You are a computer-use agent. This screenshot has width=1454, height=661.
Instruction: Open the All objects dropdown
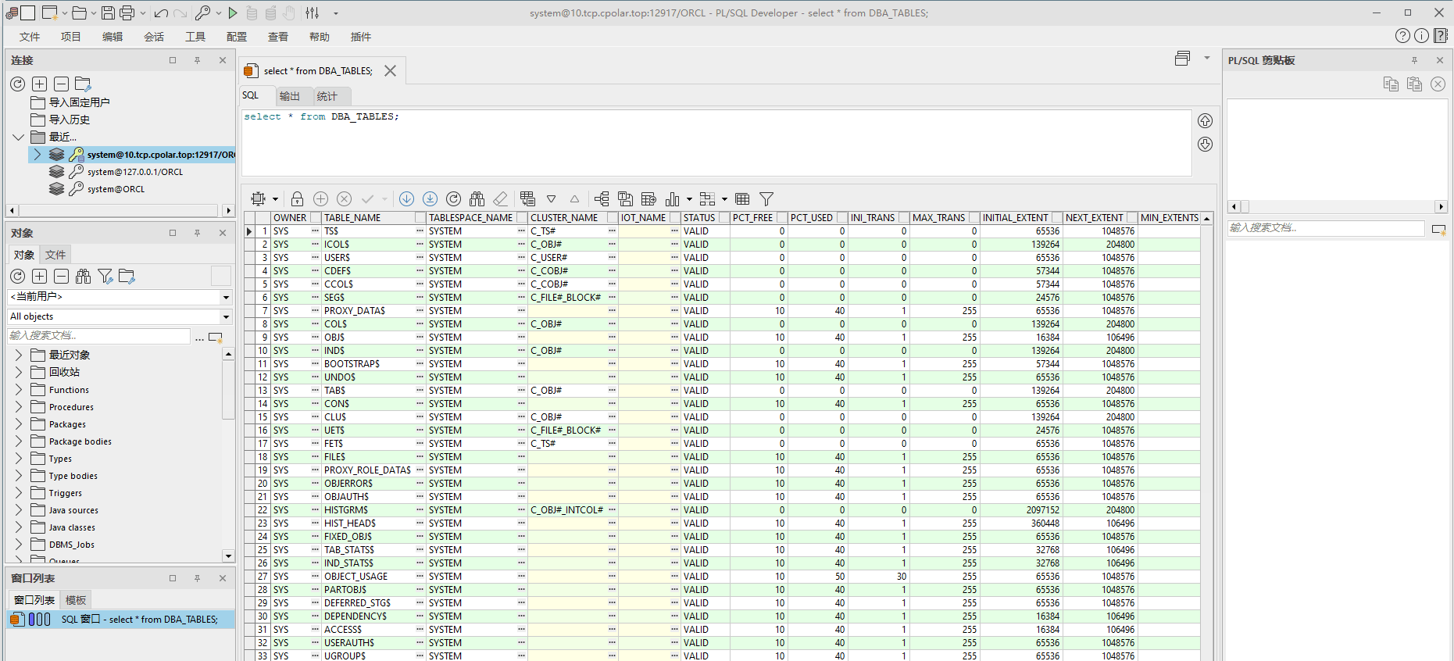point(226,316)
